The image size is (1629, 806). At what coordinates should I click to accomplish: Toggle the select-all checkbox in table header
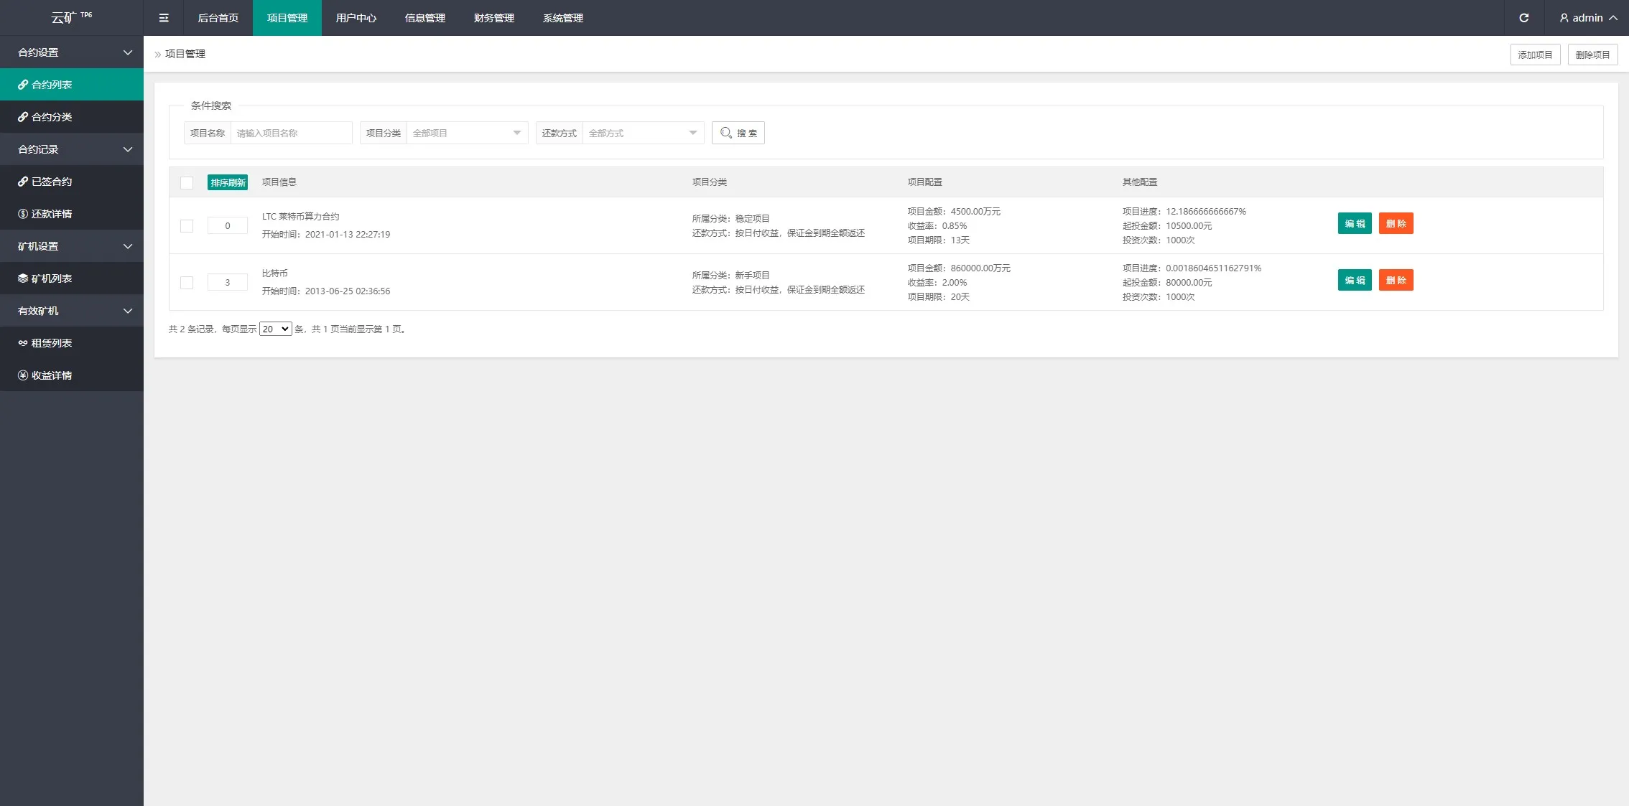pos(187,182)
